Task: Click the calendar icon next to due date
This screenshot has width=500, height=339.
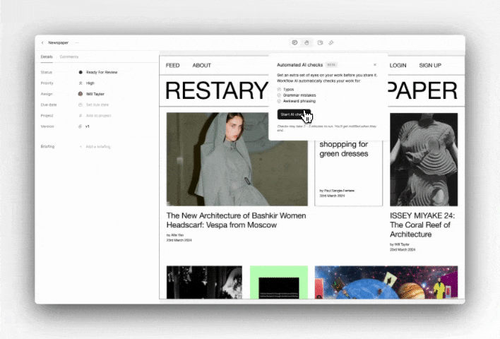Action: tap(81, 105)
